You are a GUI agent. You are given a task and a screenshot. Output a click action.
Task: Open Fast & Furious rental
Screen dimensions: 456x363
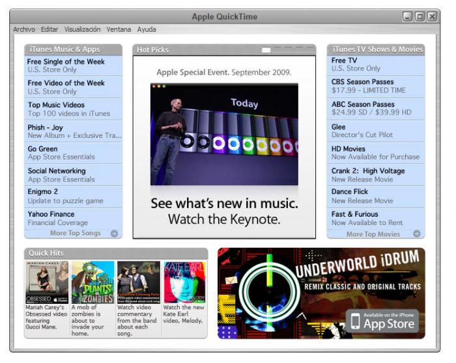(x=376, y=219)
